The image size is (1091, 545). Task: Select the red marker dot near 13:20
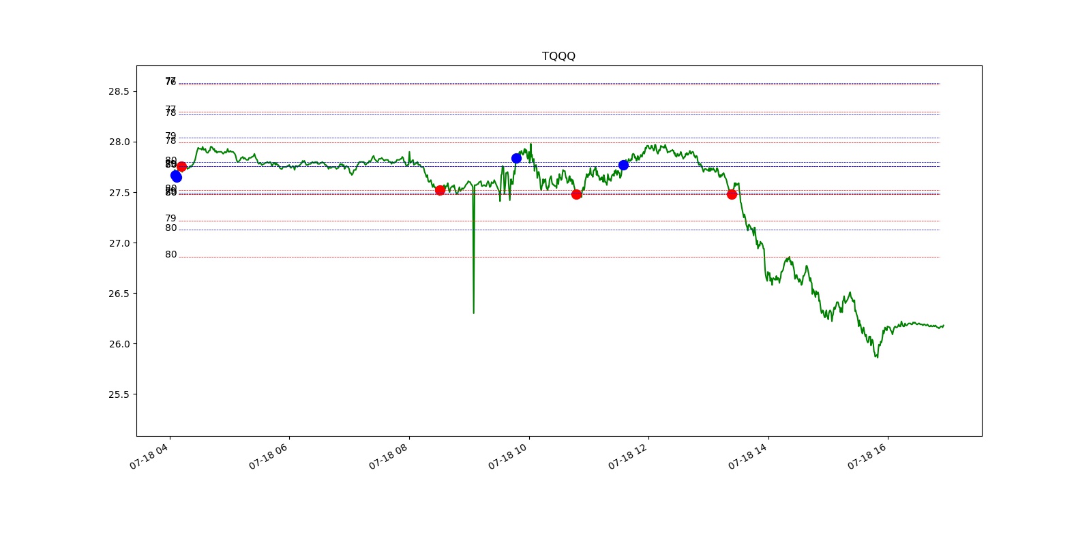(732, 194)
